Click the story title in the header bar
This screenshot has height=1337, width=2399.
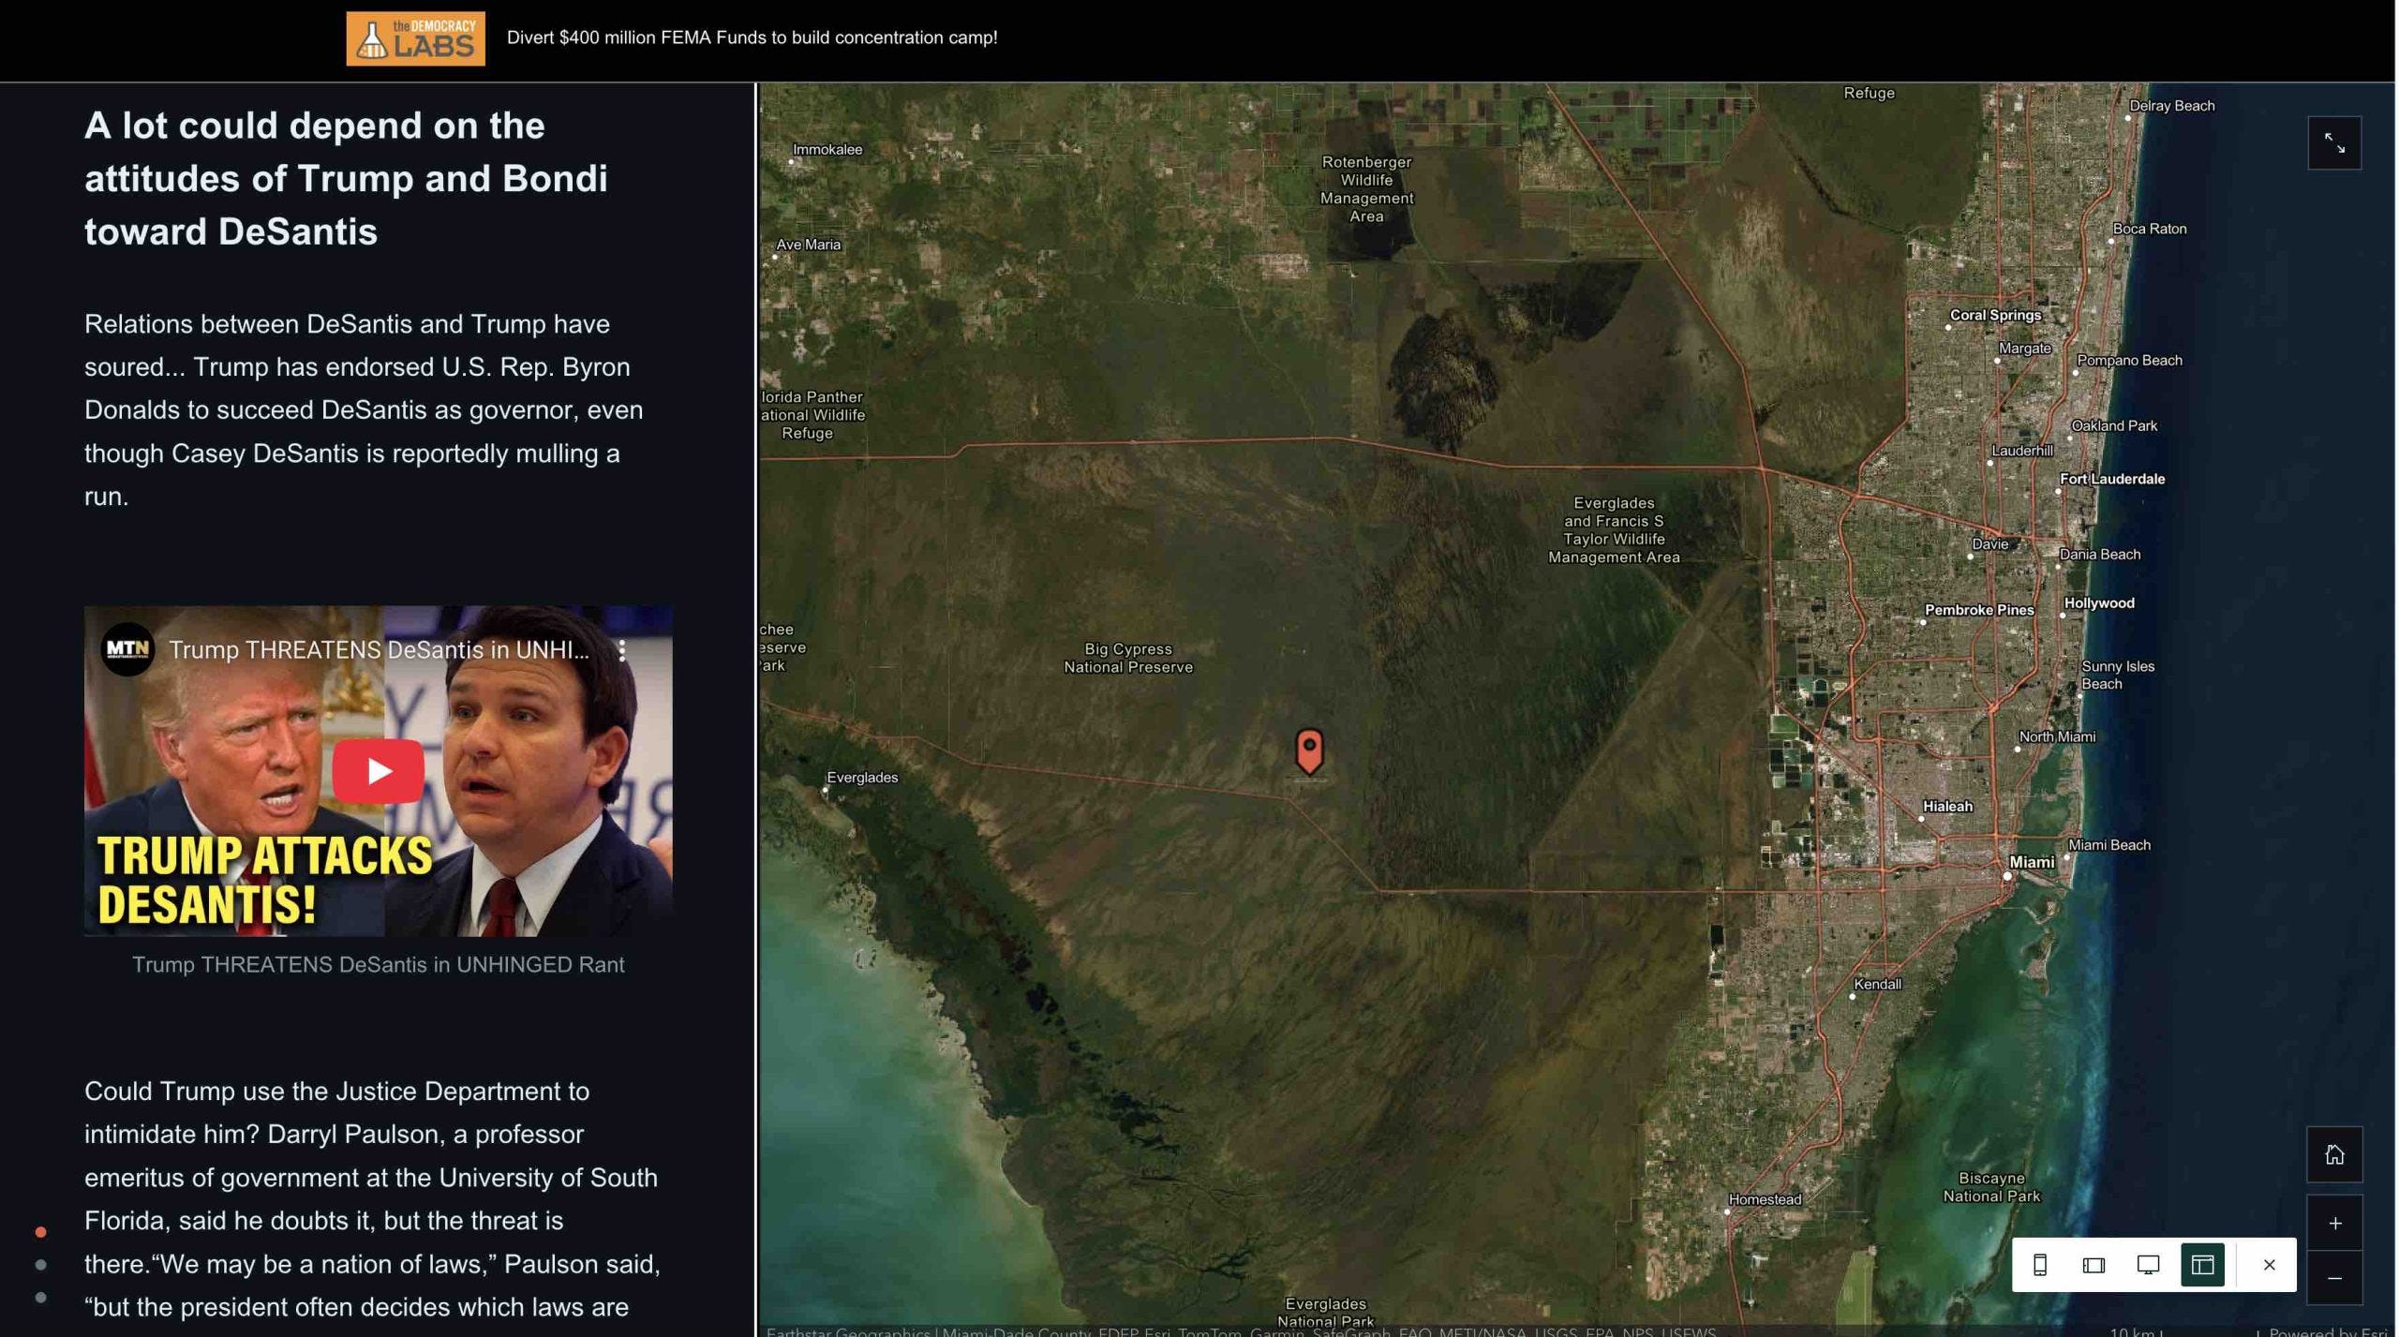tap(752, 38)
